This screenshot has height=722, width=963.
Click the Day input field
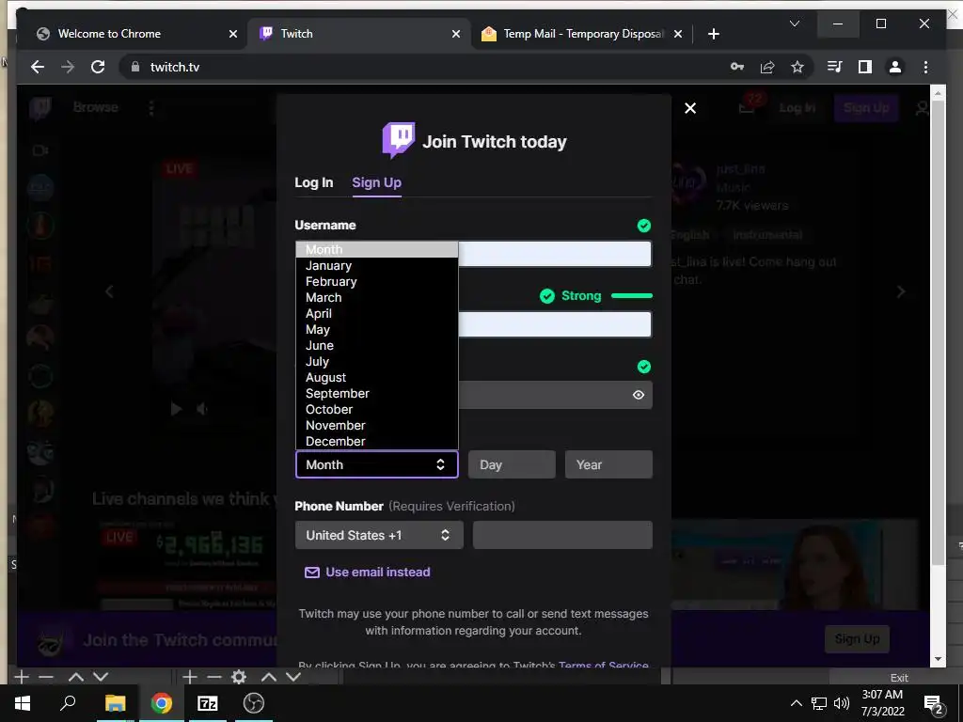tap(512, 464)
